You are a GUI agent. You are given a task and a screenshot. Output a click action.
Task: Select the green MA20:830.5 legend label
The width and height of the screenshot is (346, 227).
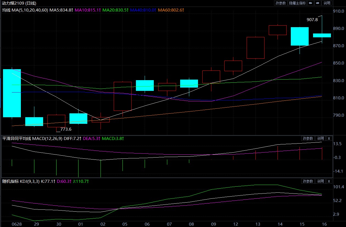click(115, 10)
